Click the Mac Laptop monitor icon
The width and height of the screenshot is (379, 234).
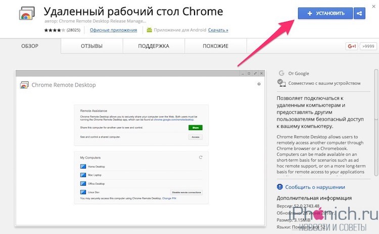(83, 175)
